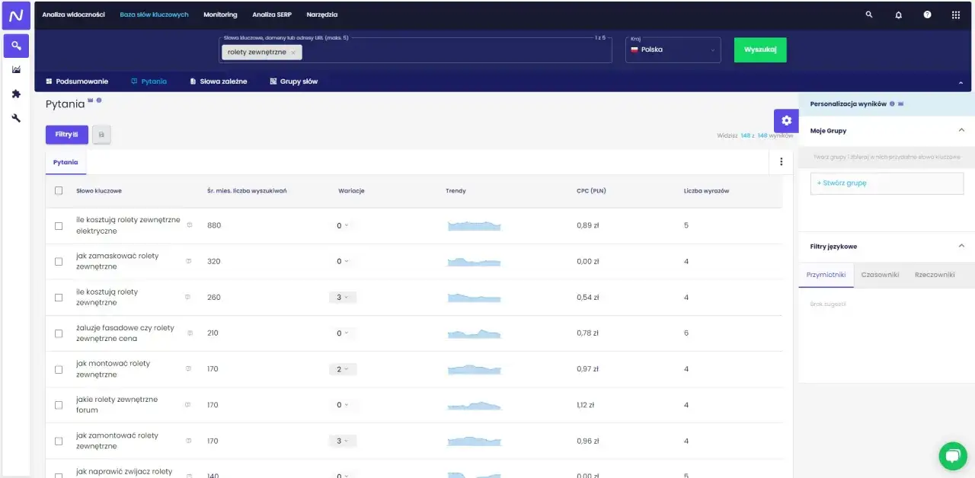
Task: Open the Czasowniki language filter tab
Action: point(880,275)
